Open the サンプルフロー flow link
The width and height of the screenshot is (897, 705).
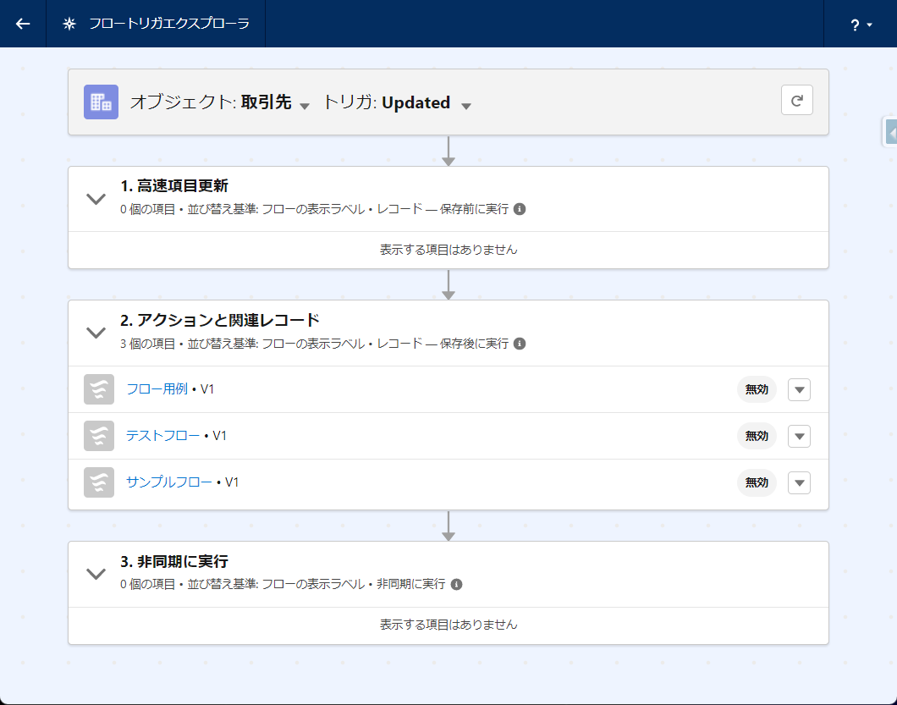pos(168,482)
